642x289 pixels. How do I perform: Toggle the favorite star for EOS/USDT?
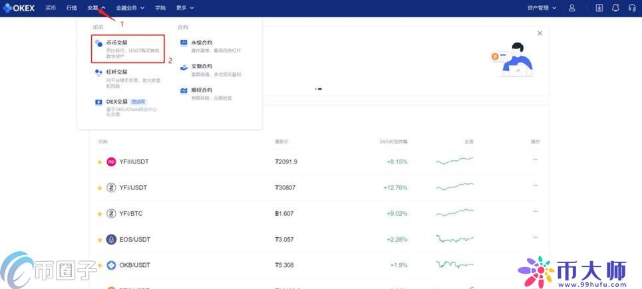click(100, 239)
